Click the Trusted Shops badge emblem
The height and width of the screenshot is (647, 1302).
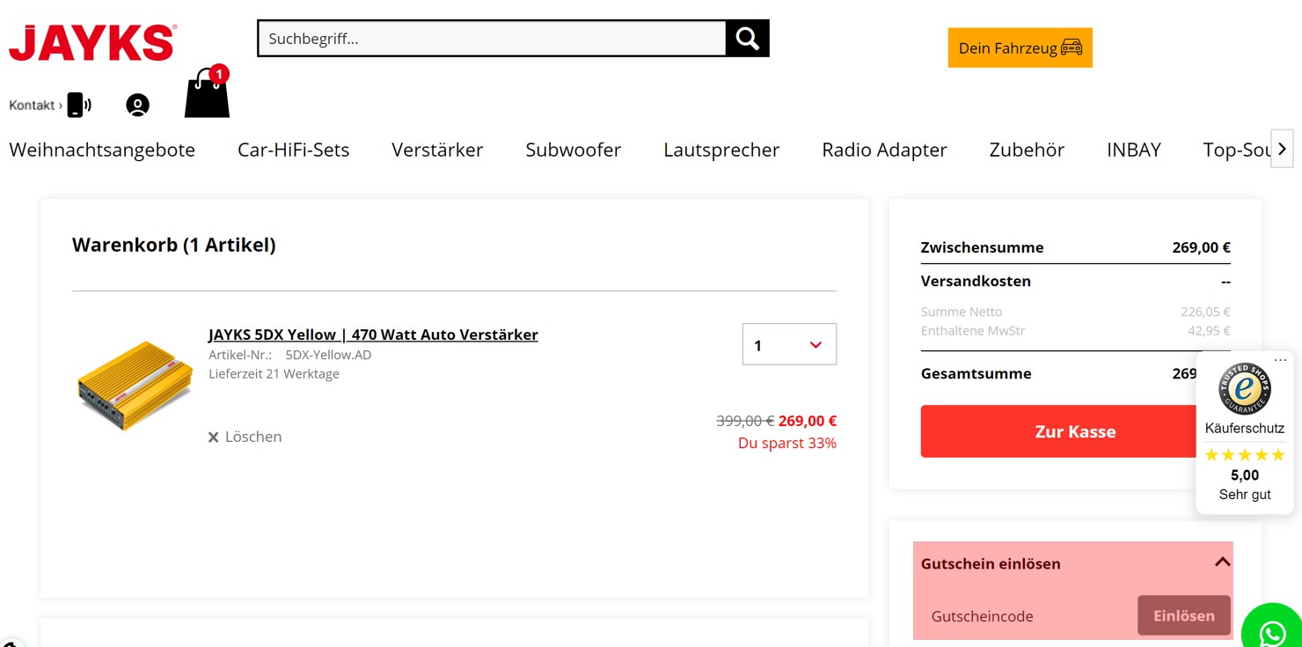pyautogui.click(x=1245, y=388)
